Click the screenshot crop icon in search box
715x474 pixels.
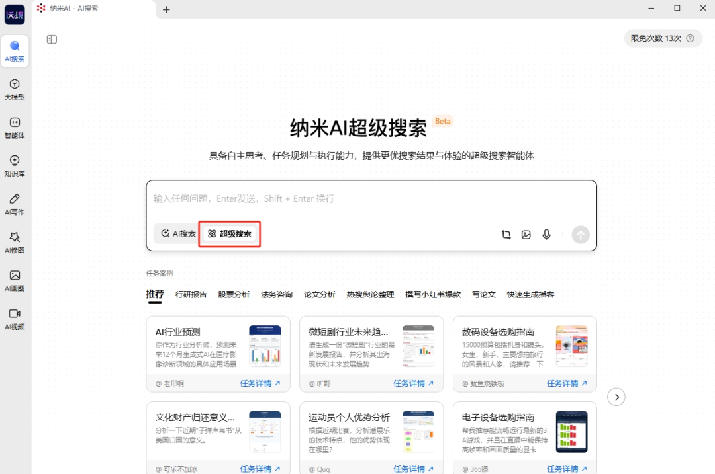(x=506, y=235)
